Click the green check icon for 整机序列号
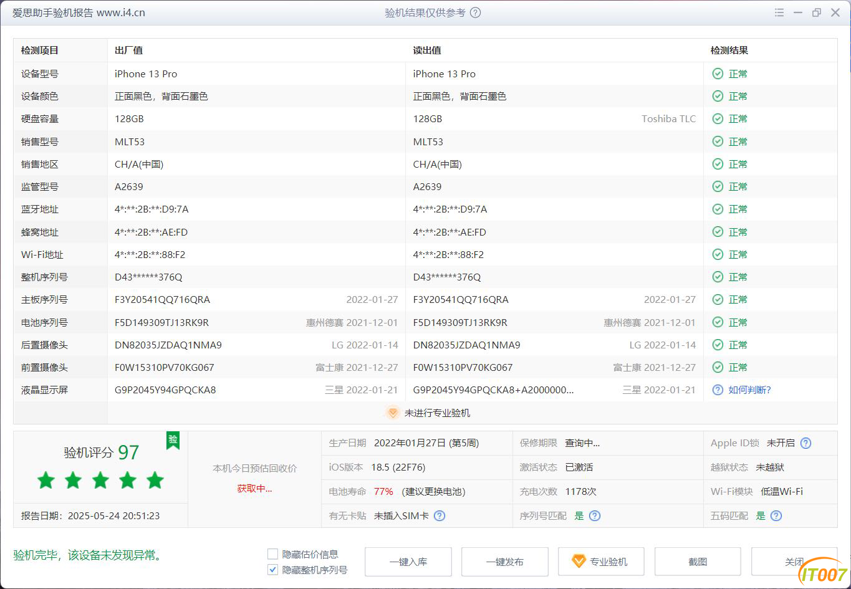Screen dimensions: 851x589 click(x=718, y=277)
